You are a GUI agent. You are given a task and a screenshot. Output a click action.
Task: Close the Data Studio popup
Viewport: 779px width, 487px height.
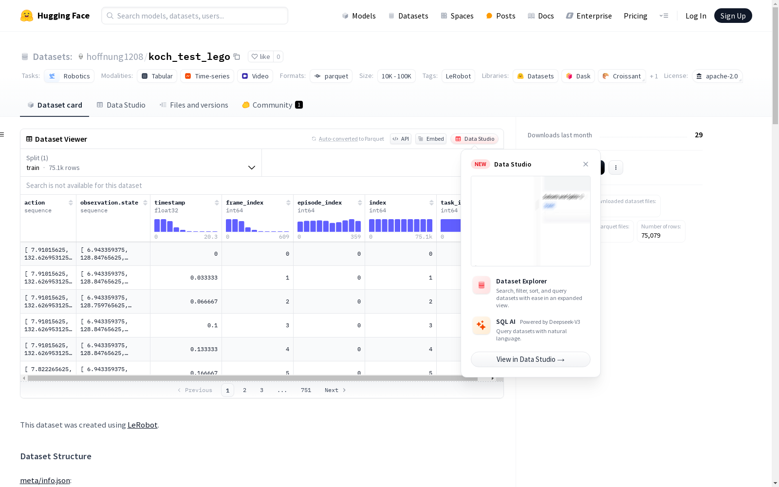pos(586,164)
